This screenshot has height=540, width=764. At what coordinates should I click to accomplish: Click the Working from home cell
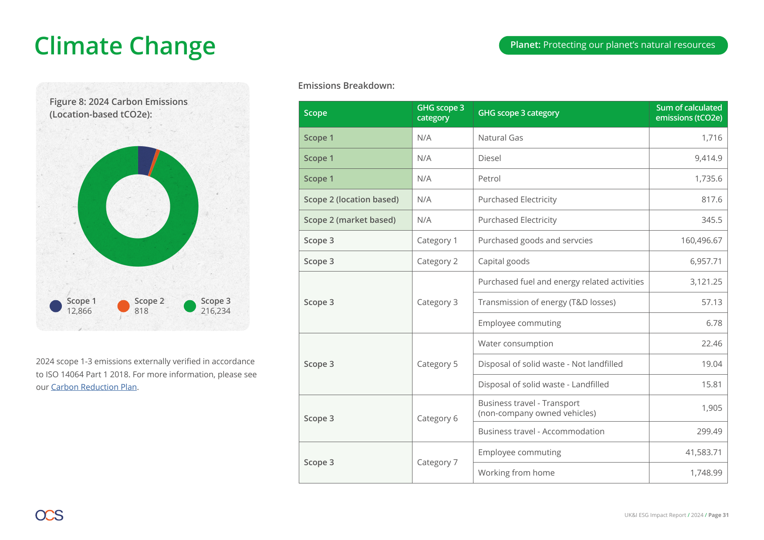click(x=561, y=473)
